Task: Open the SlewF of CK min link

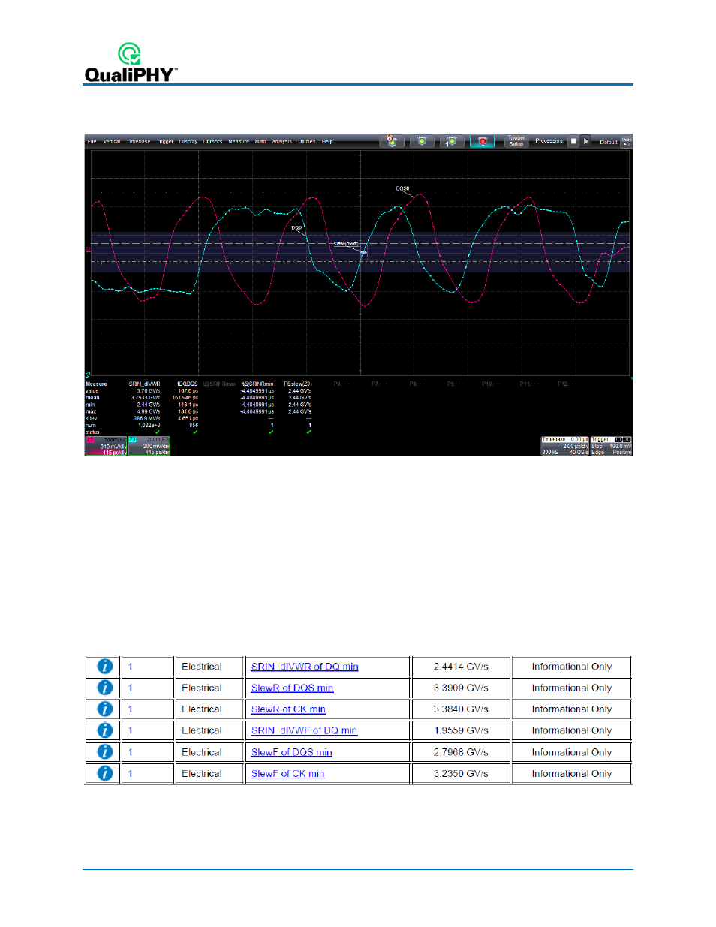Action: coord(287,774)
